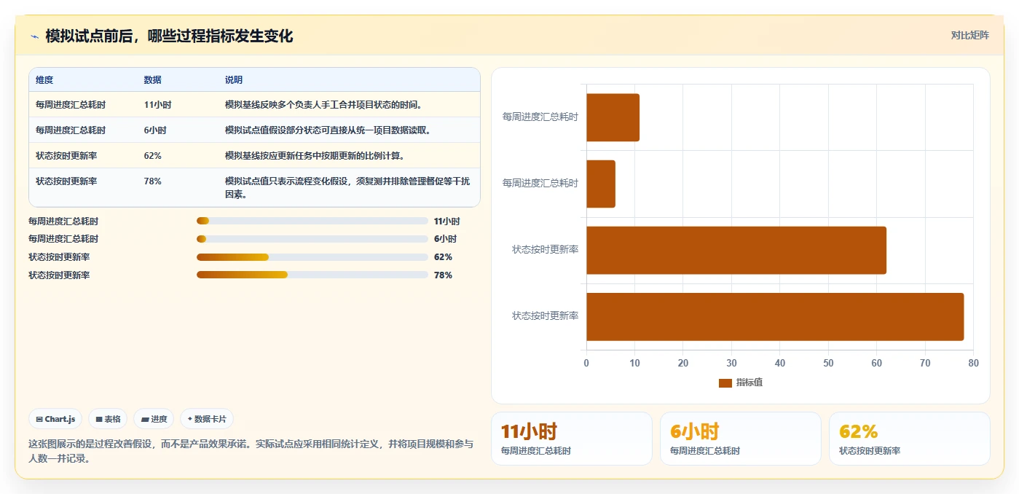The width and height of the screenshot is (1019, 494).
Task: Click the 78% cell in the table
Action: coord(153,181)
